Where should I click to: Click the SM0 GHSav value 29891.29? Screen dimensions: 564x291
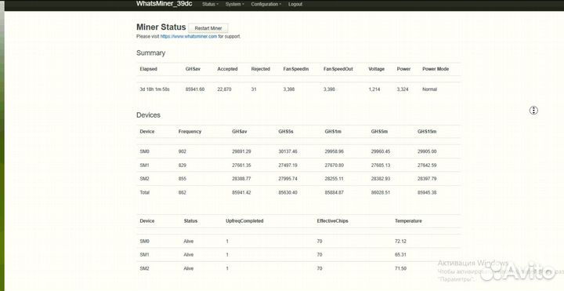point(241,151)
